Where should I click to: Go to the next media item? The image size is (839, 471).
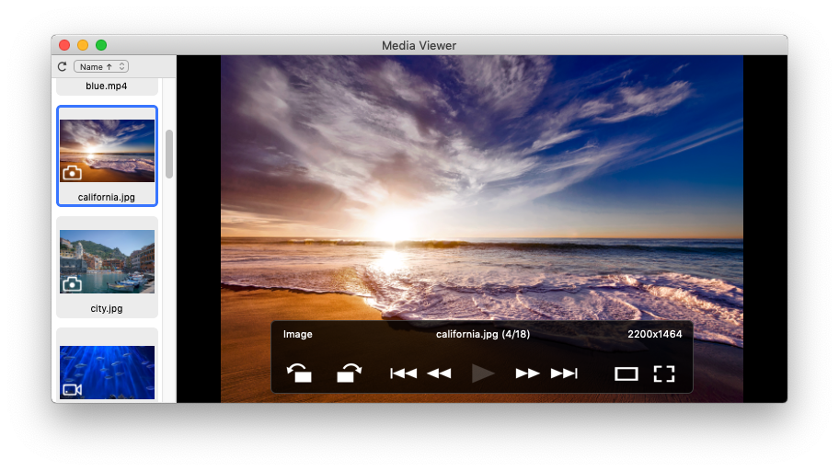tap(527, 373)
